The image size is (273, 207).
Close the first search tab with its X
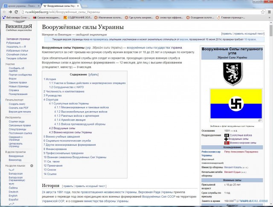click(39, 6)
